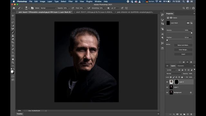
Task: Open the Image menu
Action: [x=42, y=1]
